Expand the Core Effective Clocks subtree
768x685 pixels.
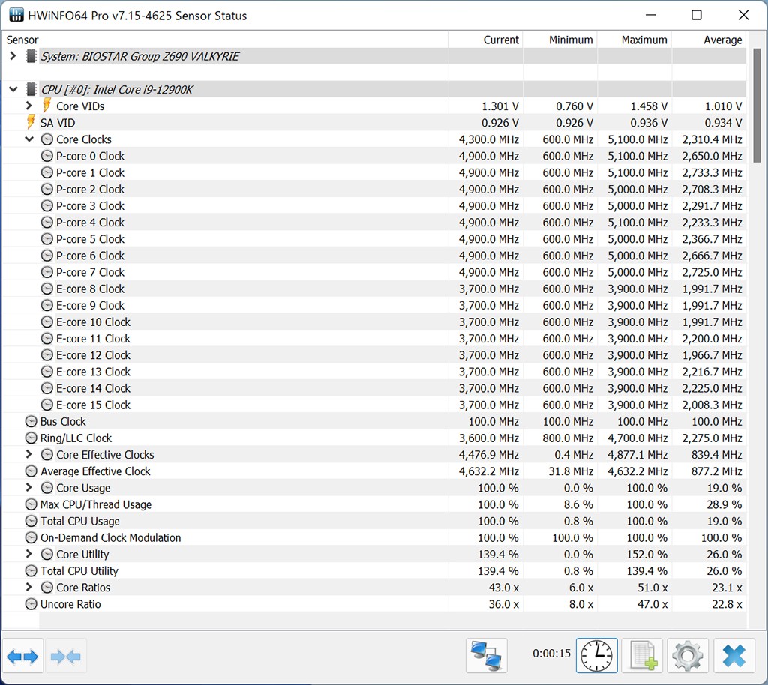click(x=29, y=455)
